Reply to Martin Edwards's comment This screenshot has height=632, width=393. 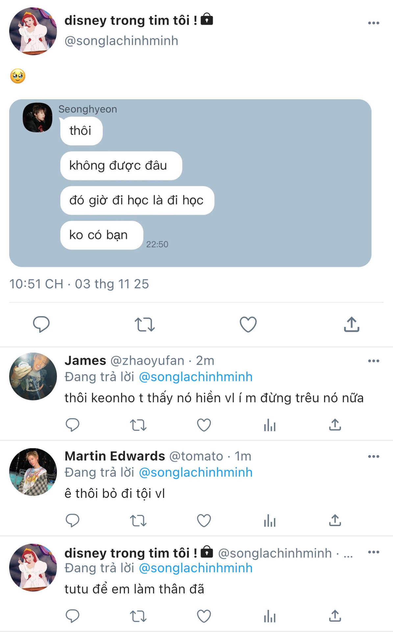pos(72,520)
